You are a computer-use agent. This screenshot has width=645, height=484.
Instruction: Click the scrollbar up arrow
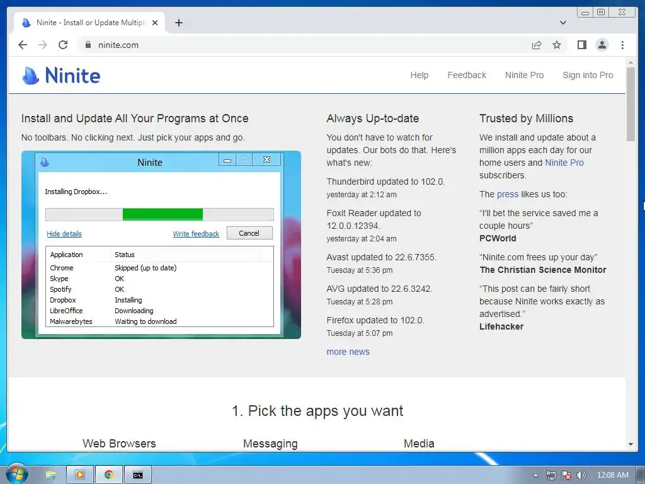[x=631, y=62]
